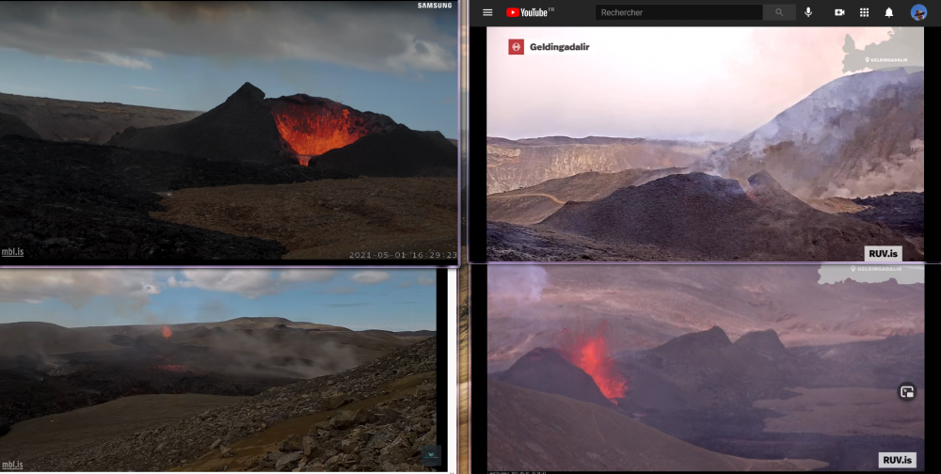Click the small dark icon in bottom-left stream corner

pos(430,455)
